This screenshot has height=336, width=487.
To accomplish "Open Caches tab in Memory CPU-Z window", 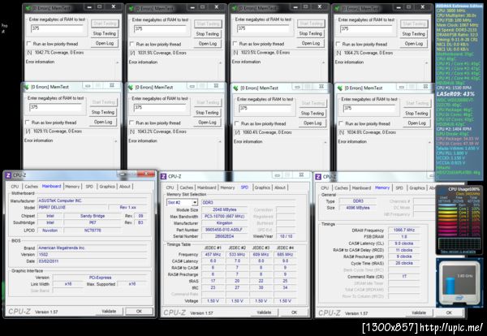I will 342,187.
